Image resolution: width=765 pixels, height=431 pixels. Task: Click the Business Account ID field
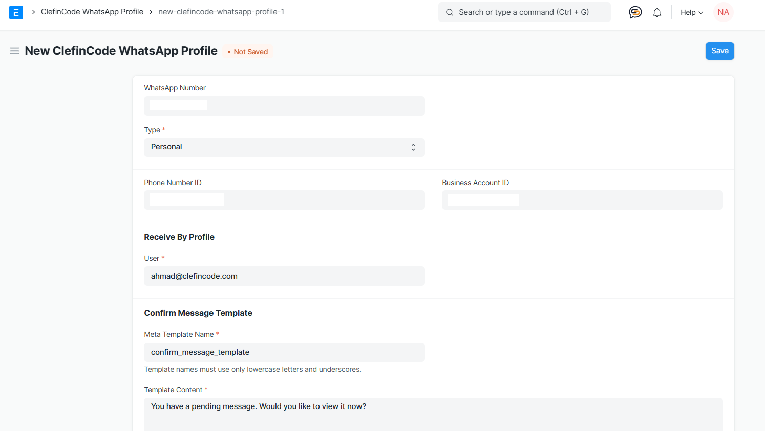tap(582, 200)
